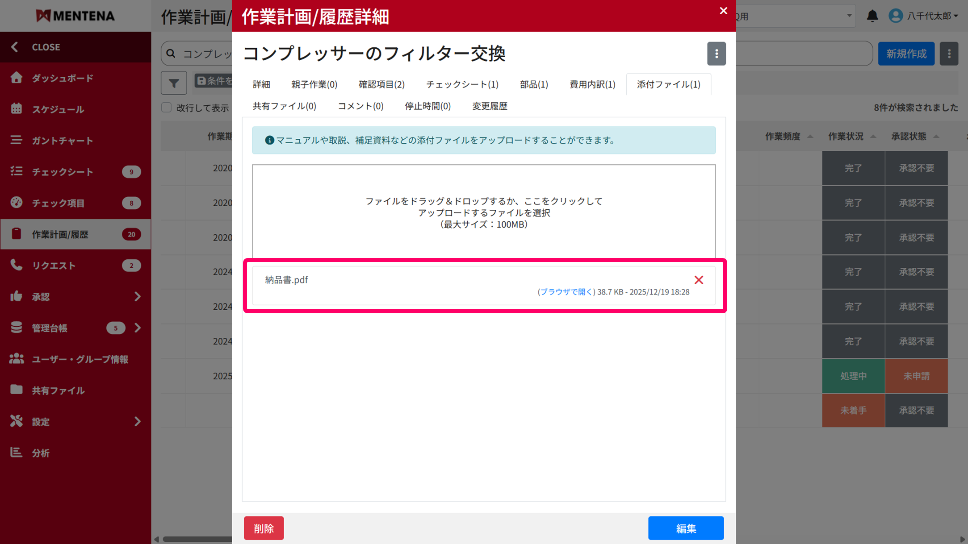Click the notification bell icon

(872, 16)
